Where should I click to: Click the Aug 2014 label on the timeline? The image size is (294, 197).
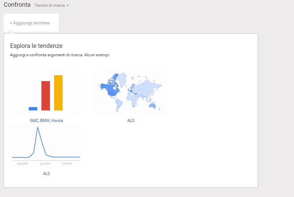point(23,163)
